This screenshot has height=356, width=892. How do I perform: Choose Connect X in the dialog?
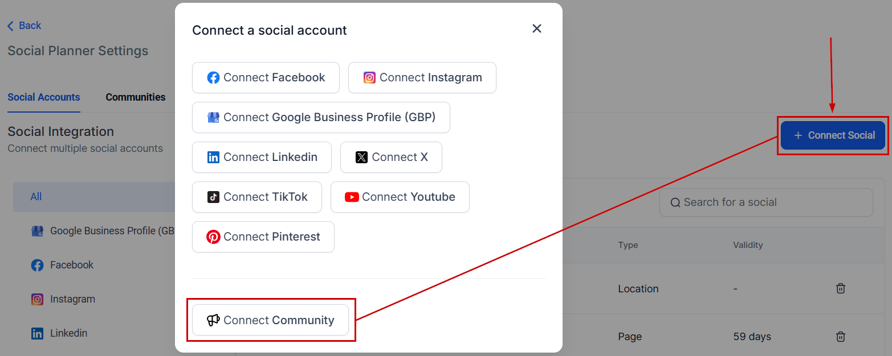click(391, 158)
